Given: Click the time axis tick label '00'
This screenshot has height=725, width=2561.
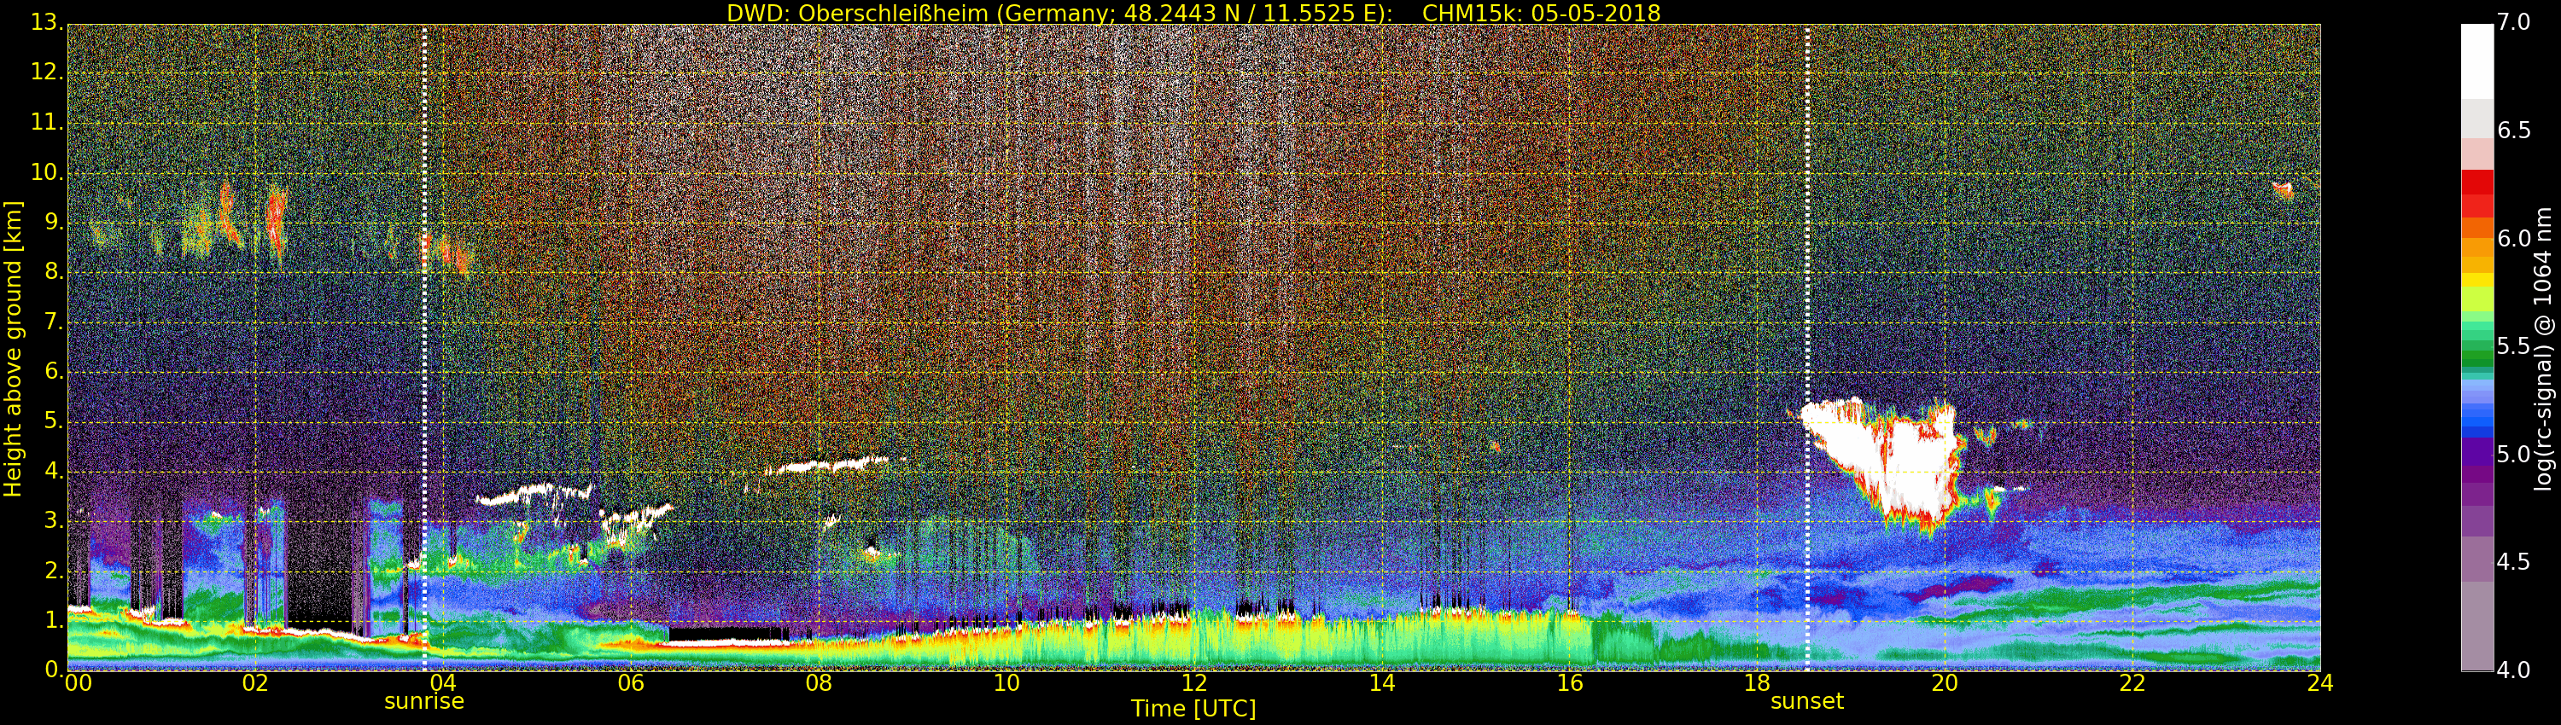Looking at the screenshot, I should pyautogui.click(x=78, y=683).
